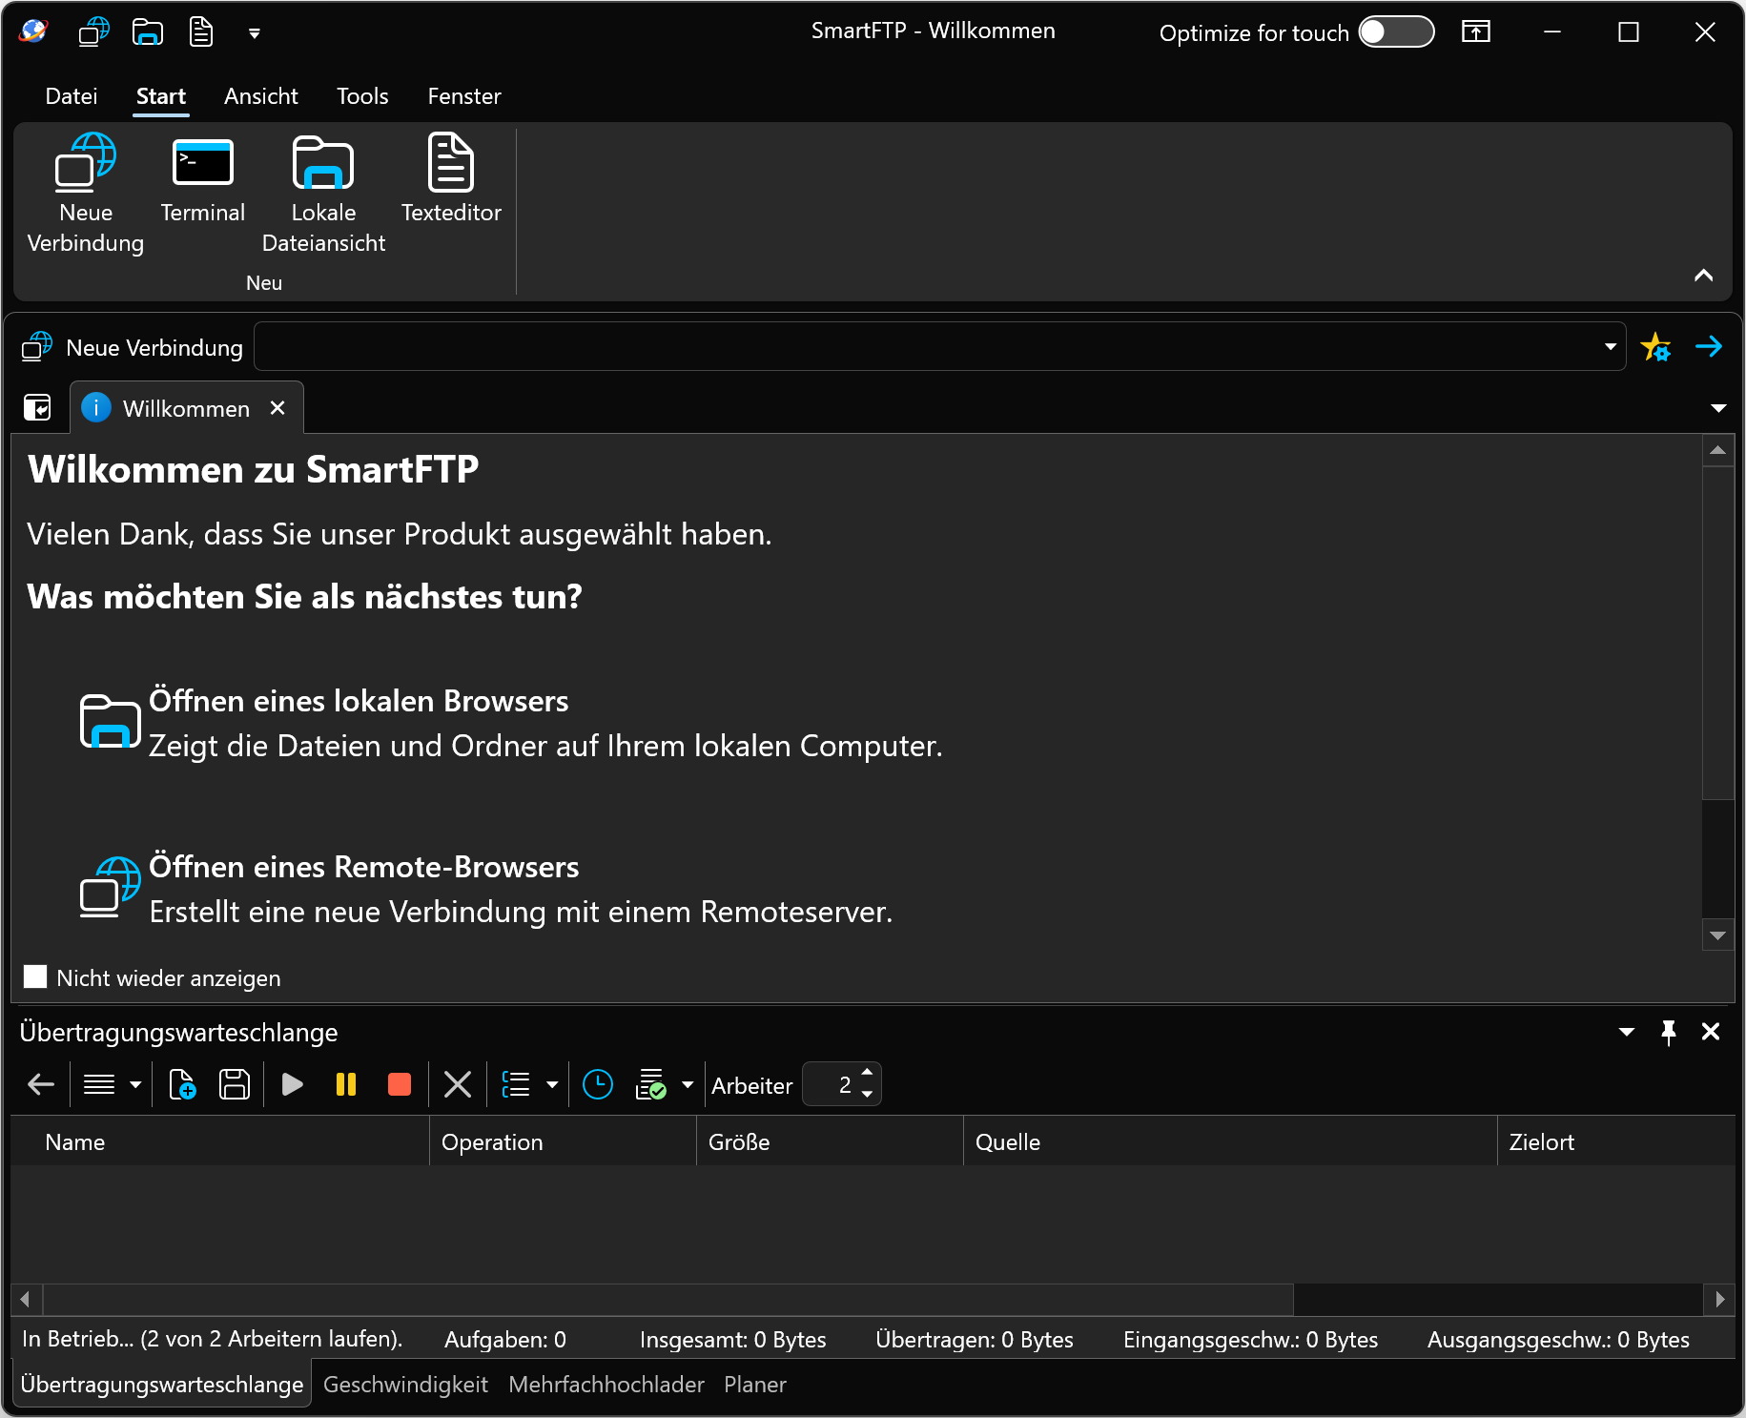
Task: Toggle Optimize for touch switch
Action: click(x=1396, y=31)
